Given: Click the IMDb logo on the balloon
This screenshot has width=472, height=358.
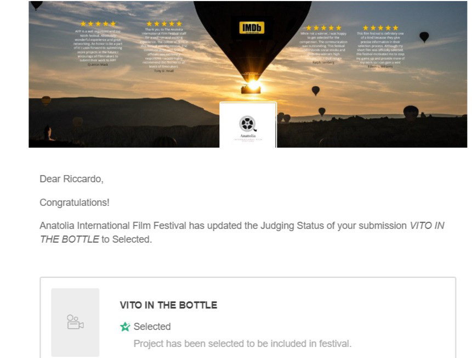Looking at the screenshot, I should tap(252, 28).
